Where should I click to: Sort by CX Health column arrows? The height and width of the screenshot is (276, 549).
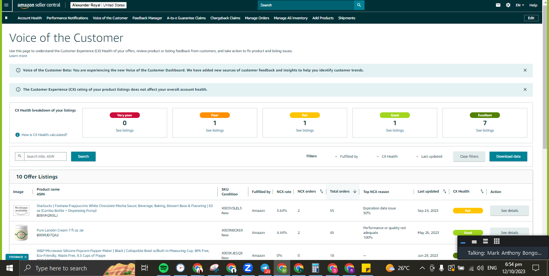[x=482, y=191]
